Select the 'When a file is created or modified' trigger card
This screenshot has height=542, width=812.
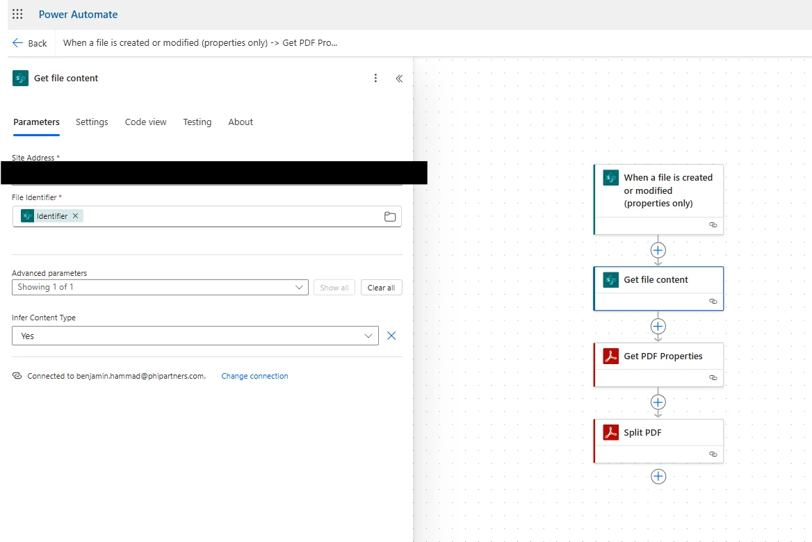(x=658, y=199)
